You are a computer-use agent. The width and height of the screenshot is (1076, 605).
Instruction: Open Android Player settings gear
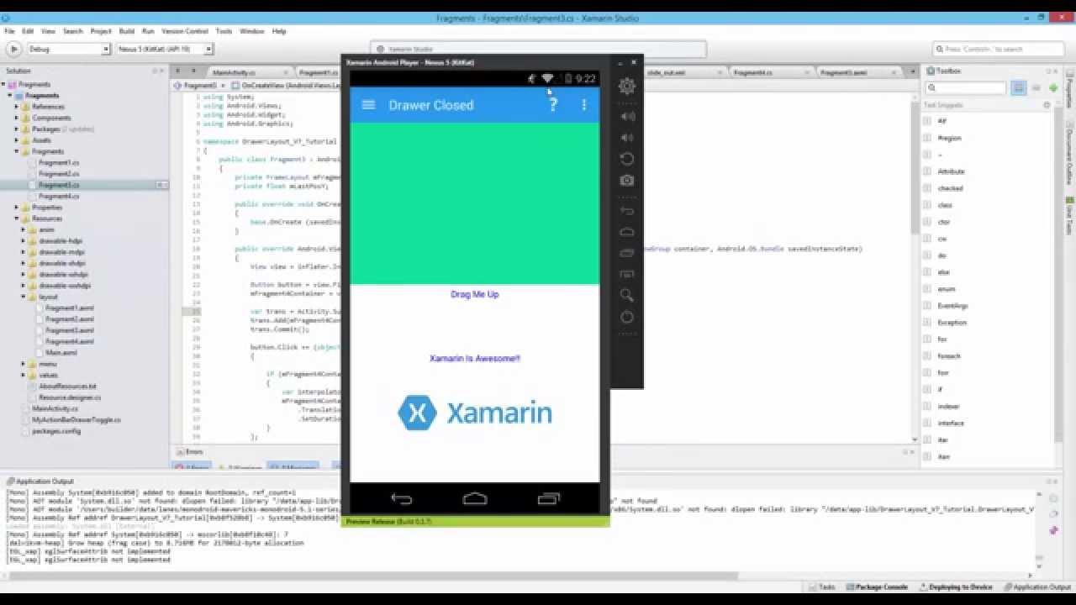tap(627, 86)
